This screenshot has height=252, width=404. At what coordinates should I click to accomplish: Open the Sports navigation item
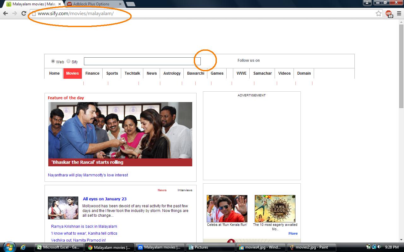(112, 73)
